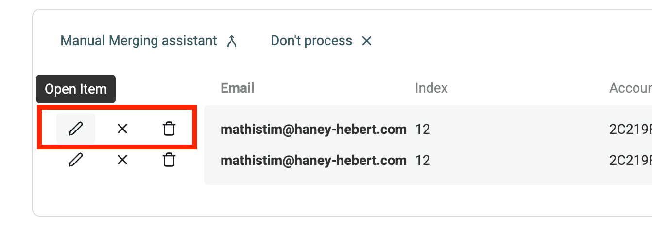Select the first mathistim@haney-hebert.com email cell
652x228 pixels.
point(313,130)
